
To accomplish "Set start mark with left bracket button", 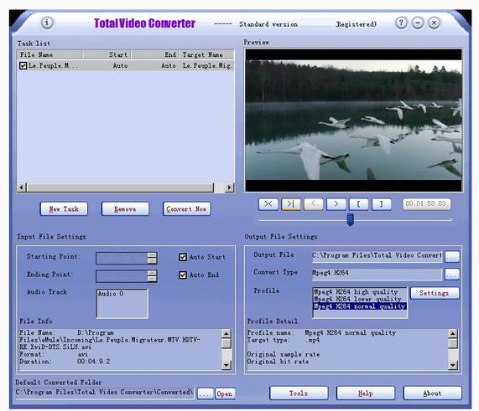I will pyautogui.click(x=359, y=204).
